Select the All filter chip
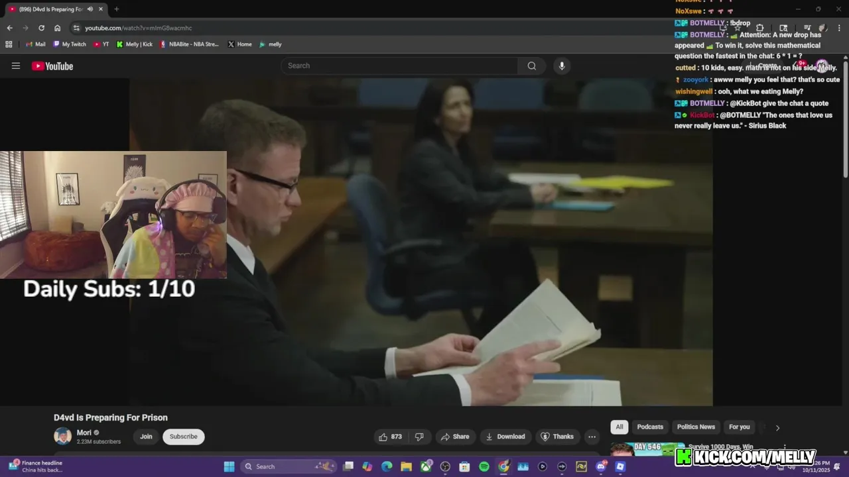Screen dimensions: 849x477 pos(620,427)
